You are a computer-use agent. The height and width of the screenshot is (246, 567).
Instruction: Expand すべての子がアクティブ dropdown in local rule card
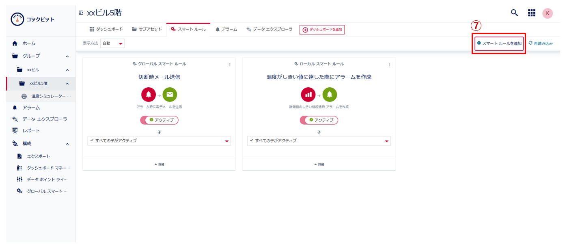tap(319, 141)
